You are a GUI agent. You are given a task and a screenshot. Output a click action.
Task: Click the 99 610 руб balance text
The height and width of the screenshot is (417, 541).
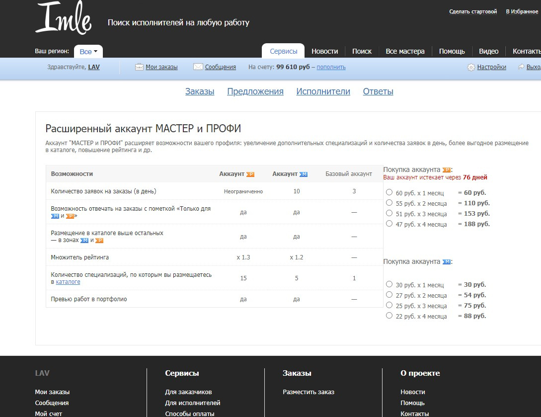coord(293,67)
